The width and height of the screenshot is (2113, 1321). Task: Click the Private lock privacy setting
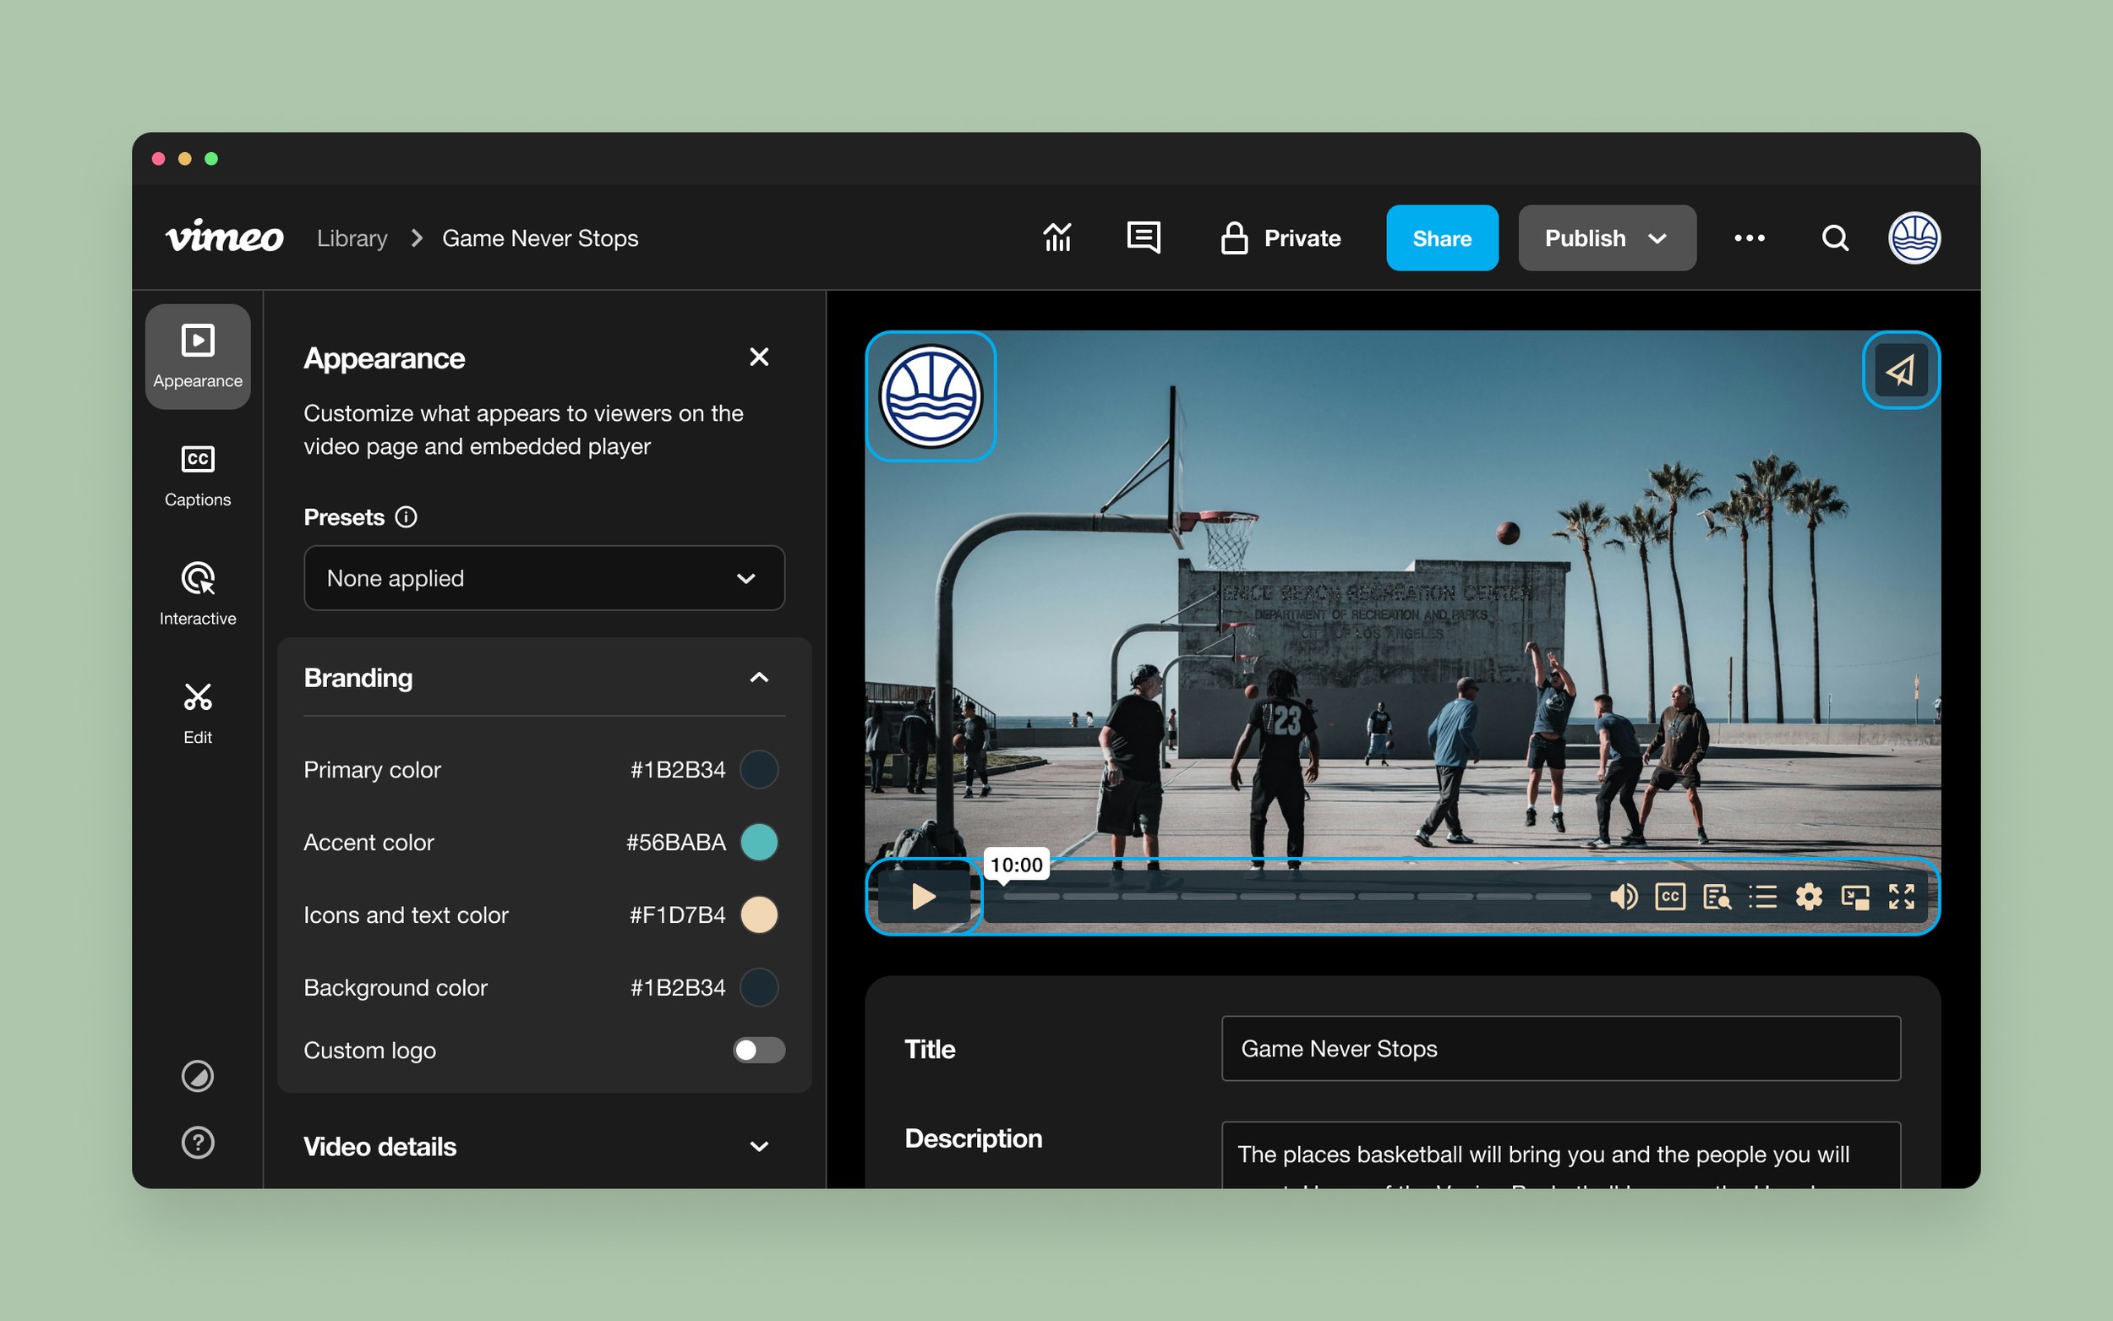click(1280, 237)
